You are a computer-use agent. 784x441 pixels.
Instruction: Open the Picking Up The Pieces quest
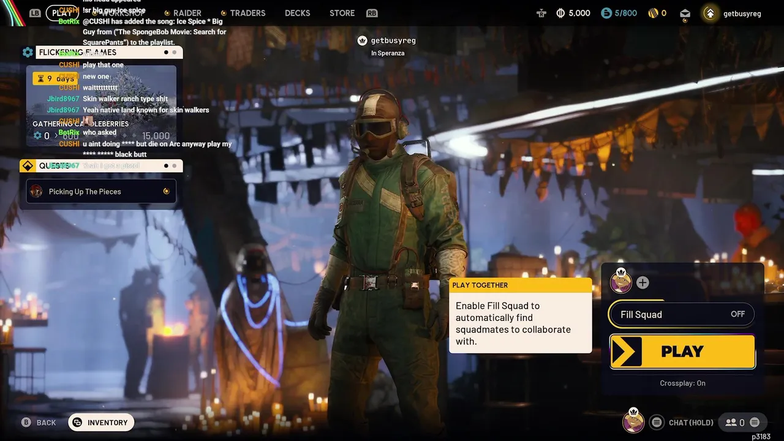pyautogui.click(x=101, y=191)
